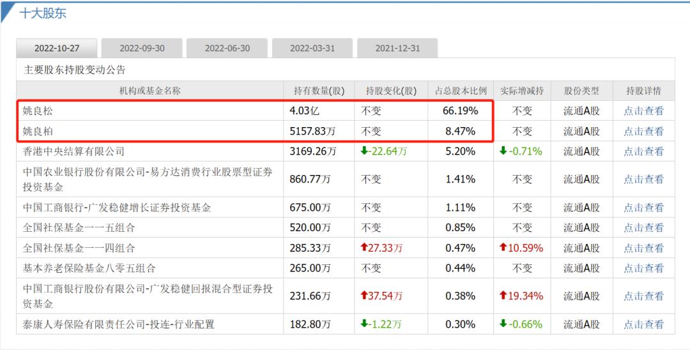Open 点击查看 for 姚良柏

tap(643, 131)
